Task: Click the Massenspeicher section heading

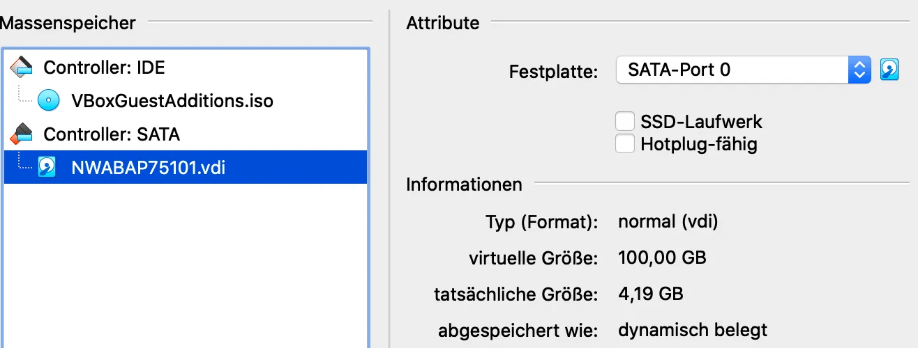Action: click(68, 22)
